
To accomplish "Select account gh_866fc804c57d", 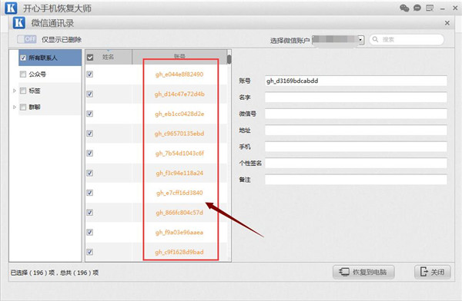I will pos(179,213).
